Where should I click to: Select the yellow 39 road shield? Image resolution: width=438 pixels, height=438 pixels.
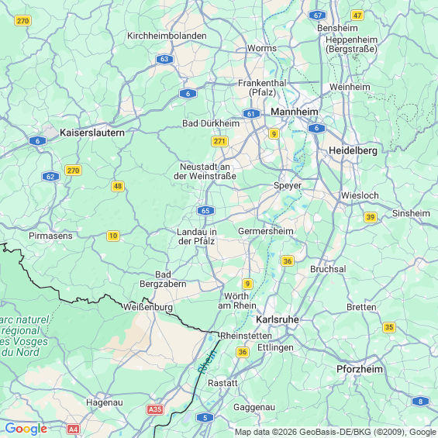tap(371, 217)
